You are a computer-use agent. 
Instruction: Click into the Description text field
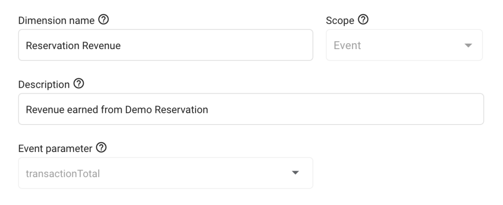(x=251, y=109)
